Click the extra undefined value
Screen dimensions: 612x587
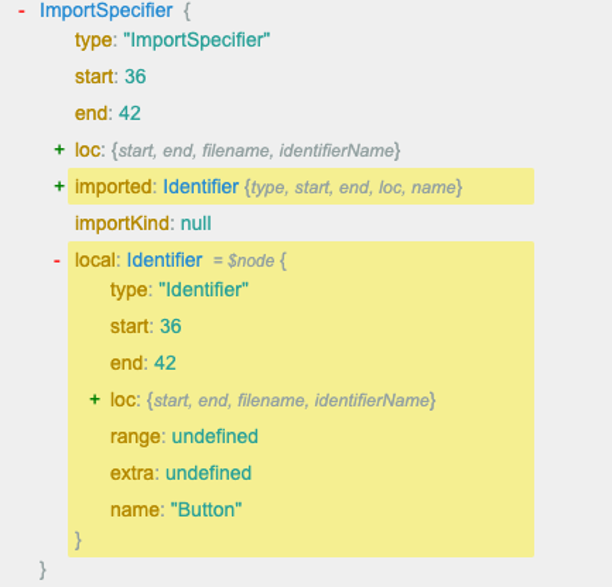208,473
